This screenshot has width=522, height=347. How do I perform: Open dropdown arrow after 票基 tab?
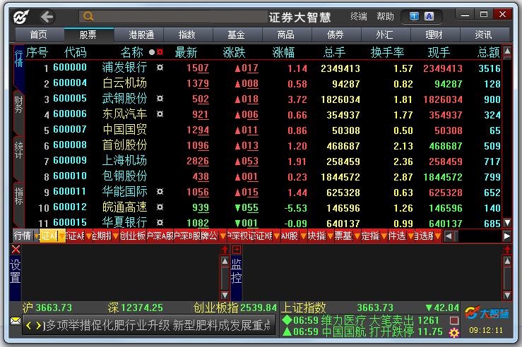coord(357,236)
